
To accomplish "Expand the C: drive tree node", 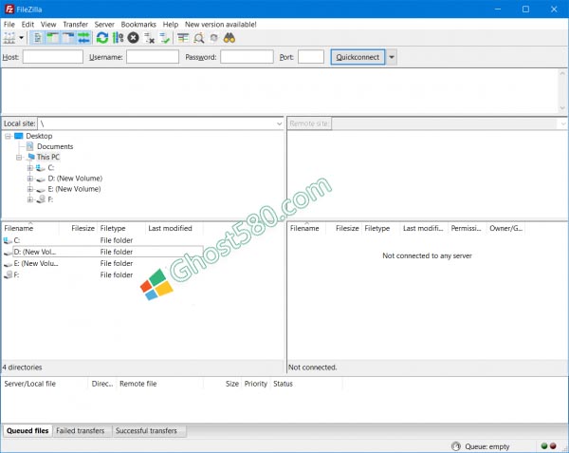I will pos(30,168).
